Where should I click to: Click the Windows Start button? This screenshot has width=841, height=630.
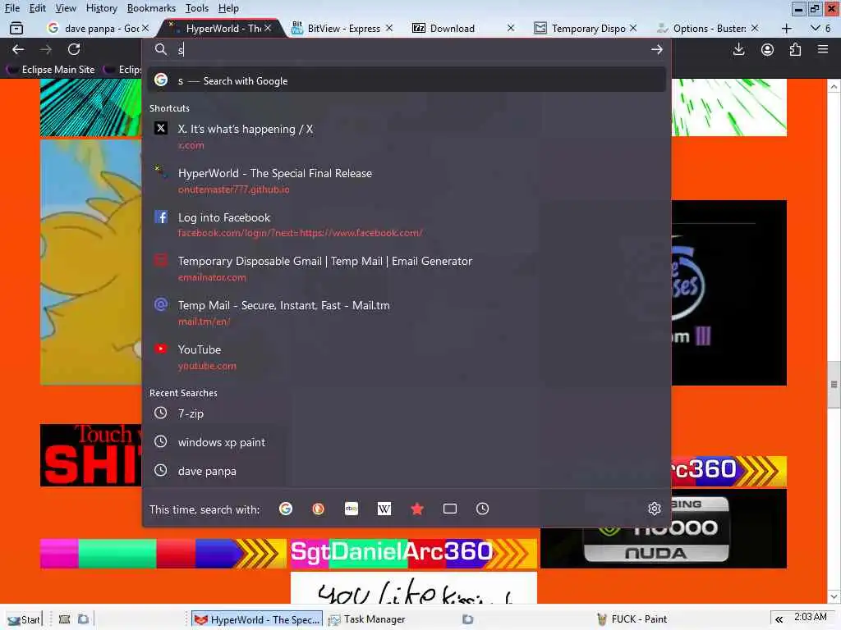23,619
